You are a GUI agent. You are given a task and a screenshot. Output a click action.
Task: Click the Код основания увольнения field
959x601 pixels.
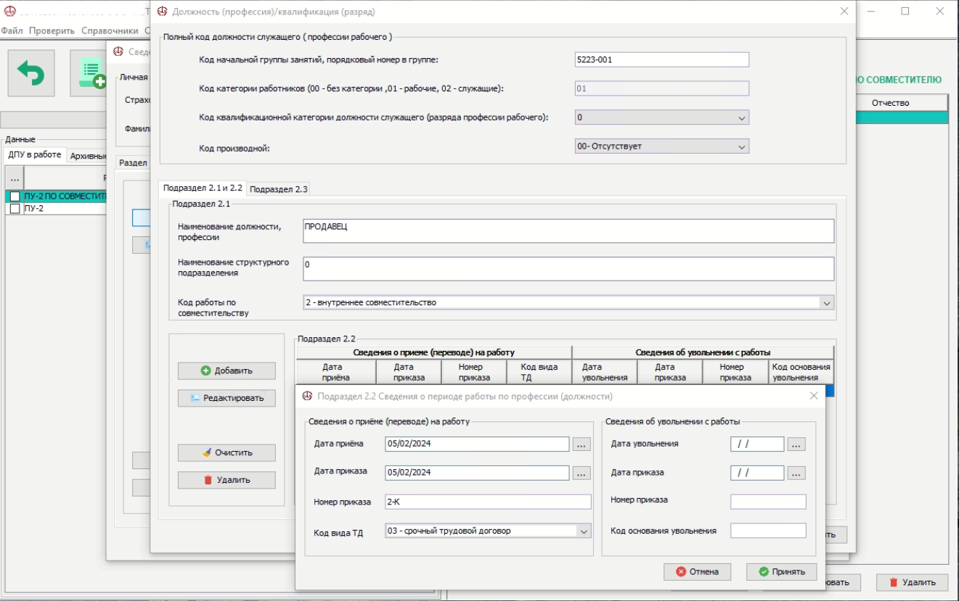[x=768, y=531]
